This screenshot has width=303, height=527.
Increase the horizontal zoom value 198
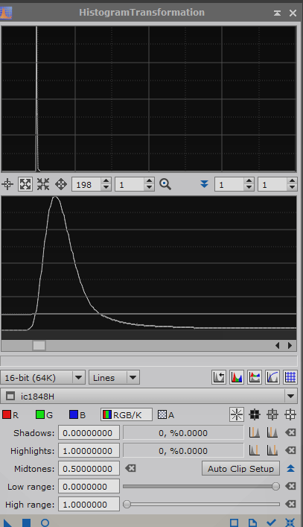pos(106,181)
